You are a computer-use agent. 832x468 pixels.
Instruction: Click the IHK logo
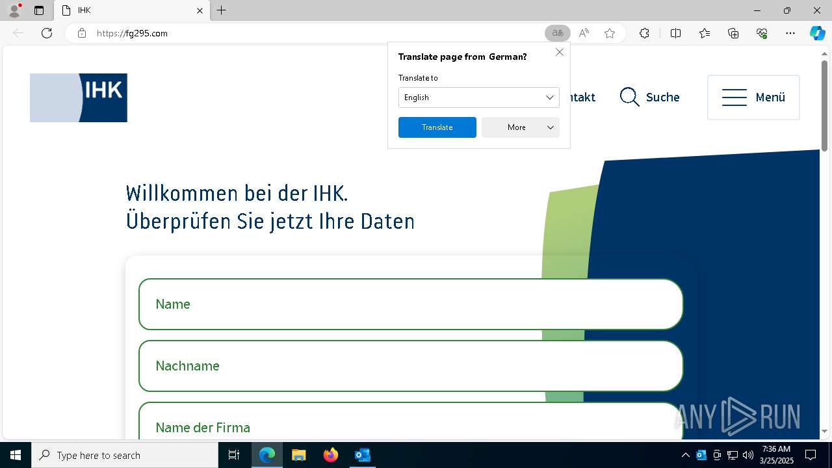point(79,97)
